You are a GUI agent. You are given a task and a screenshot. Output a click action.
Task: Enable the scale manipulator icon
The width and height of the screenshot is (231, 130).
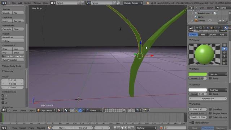point(87,110)
